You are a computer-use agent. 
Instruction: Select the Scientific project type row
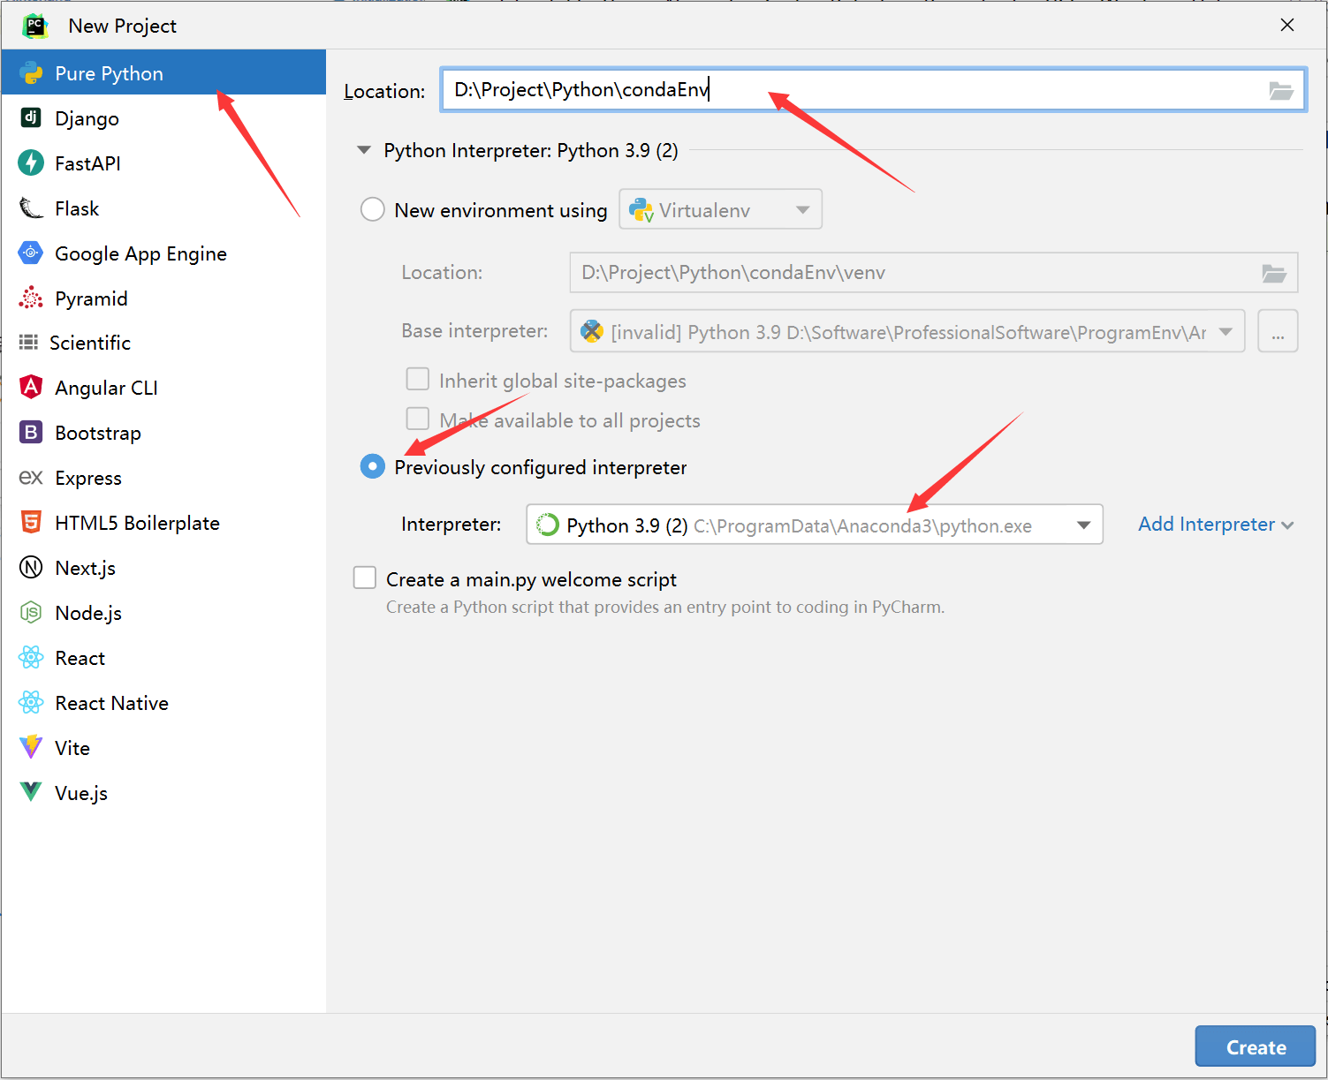coord(163,343)
